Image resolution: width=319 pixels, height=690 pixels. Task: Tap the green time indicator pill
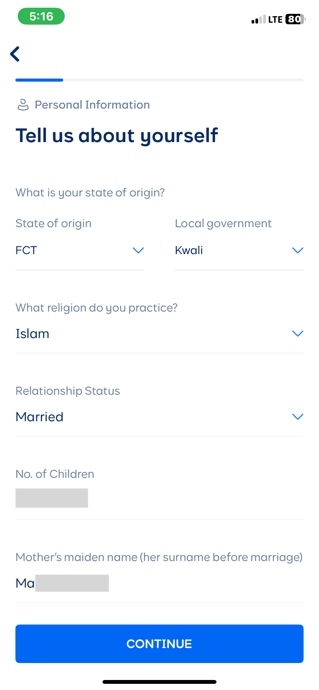pyautogui.click(x=41, y=17)
